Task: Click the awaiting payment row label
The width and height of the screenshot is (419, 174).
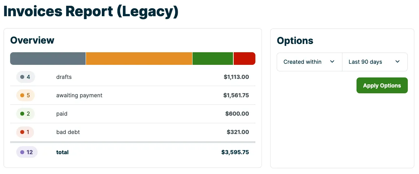Action: (79, 95)
